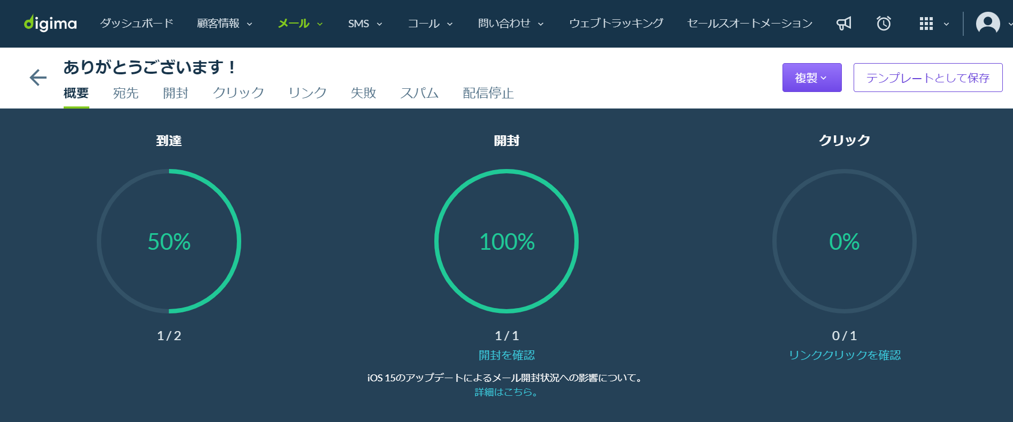Click the user profile avatar
Image resolution: width=1013 pixels, height=422 pixels.
tap(988, 23)
